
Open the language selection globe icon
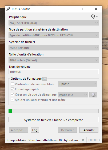[94, 16]
